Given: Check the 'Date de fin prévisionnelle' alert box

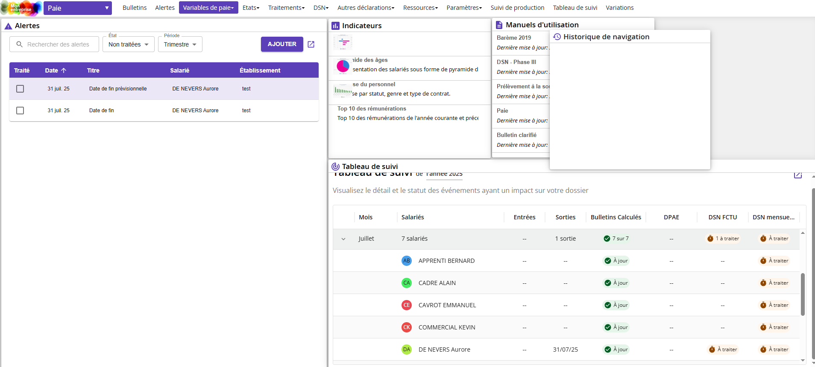Looking at the screenshot, I should coord(20,89).
